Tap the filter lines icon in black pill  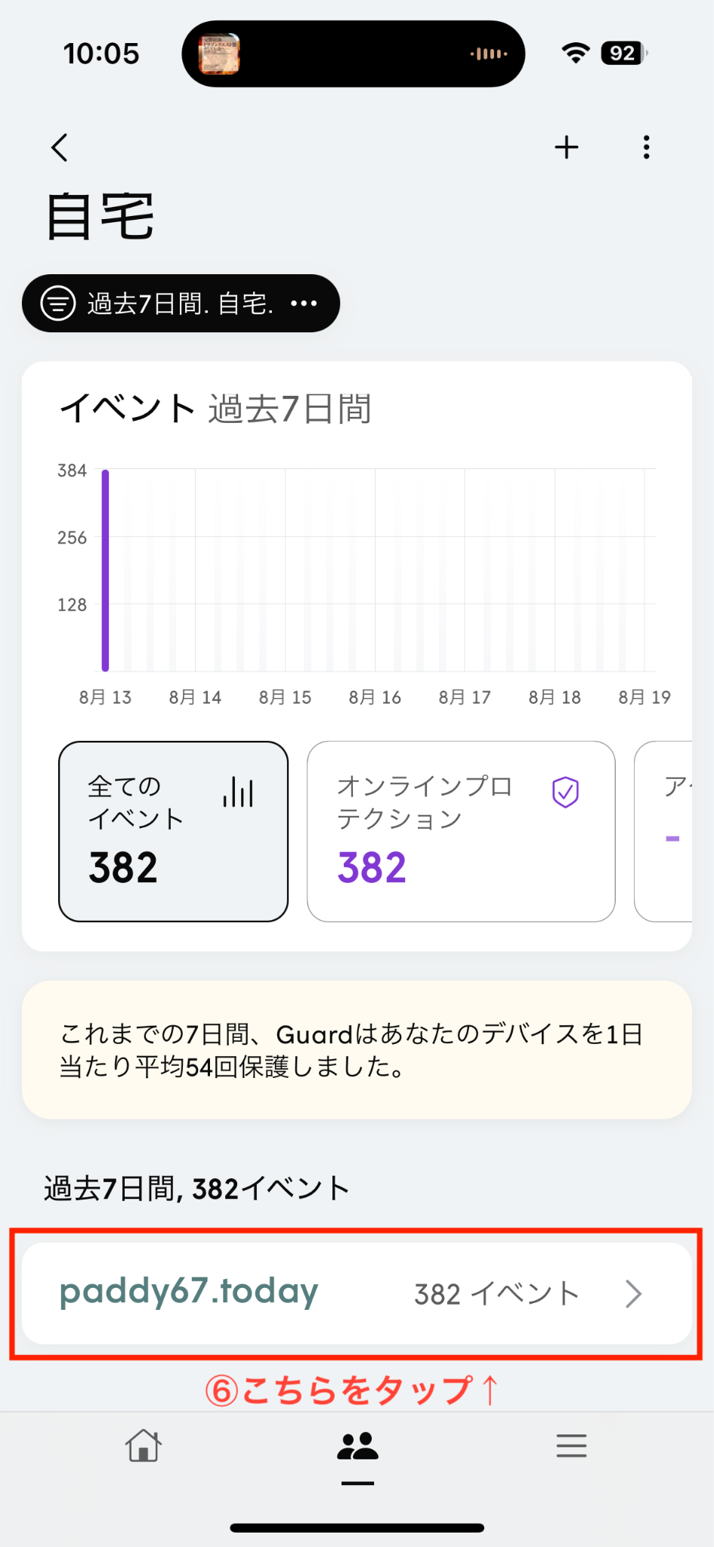tap(58, 304)
